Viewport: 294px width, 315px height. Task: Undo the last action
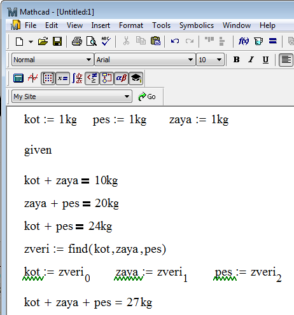click(175, 41)
